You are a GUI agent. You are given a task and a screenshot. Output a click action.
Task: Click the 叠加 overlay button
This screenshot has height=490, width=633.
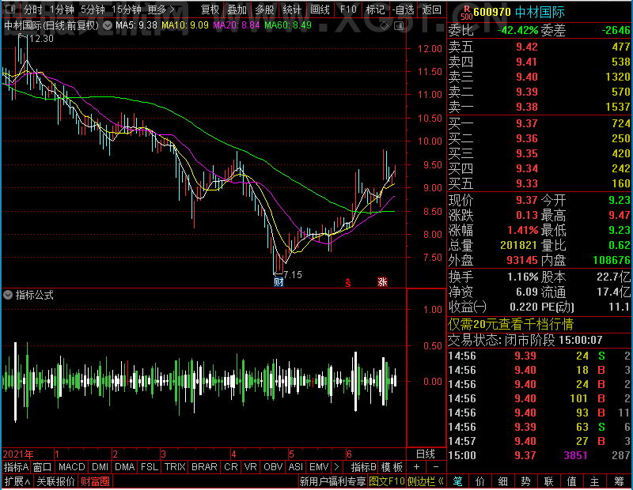[x=237, y=9]
